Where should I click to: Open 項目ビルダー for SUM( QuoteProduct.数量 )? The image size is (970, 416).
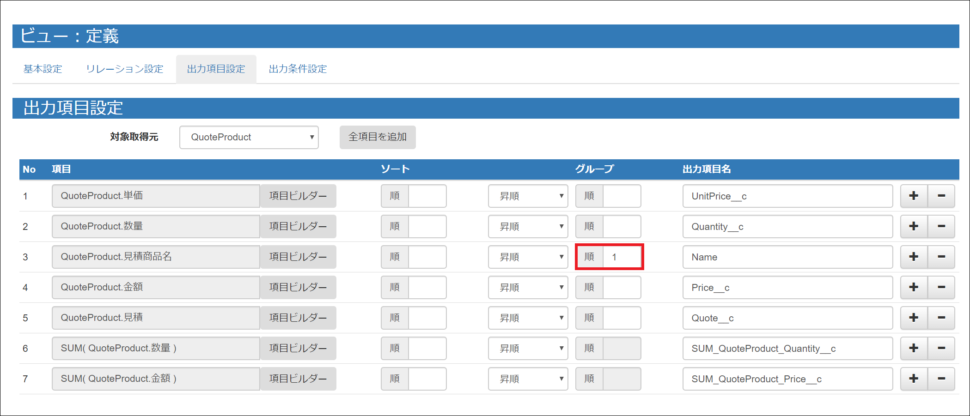298,348
